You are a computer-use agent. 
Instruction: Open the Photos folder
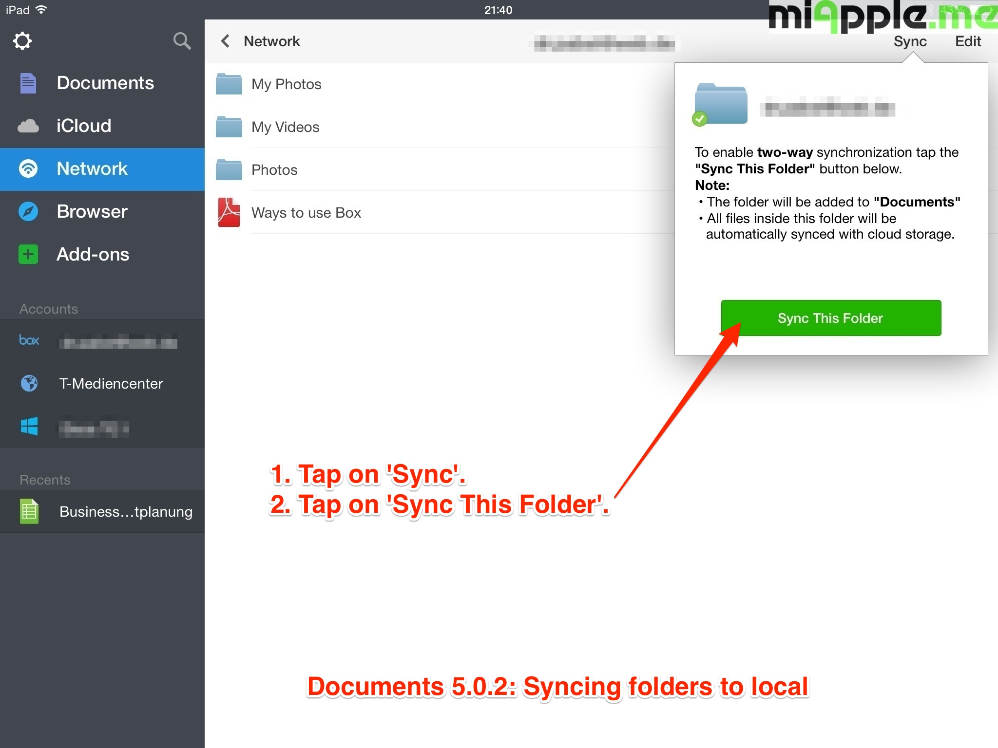(x=274, y=170)
